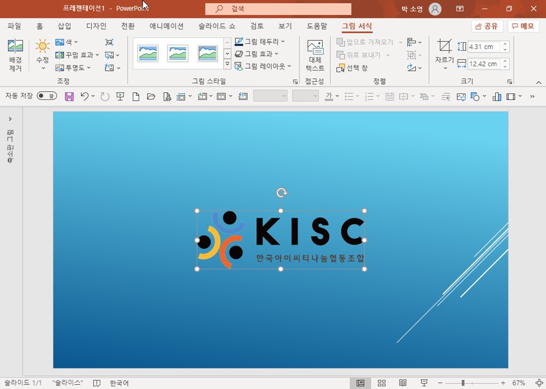Click the language 한국어 in status bar
Screen dimensions: 546x389
coord(119,383)
